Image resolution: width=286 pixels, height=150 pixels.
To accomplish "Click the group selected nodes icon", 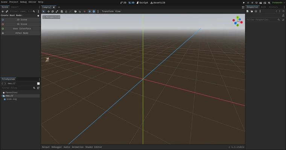I will tap(70, 11).
